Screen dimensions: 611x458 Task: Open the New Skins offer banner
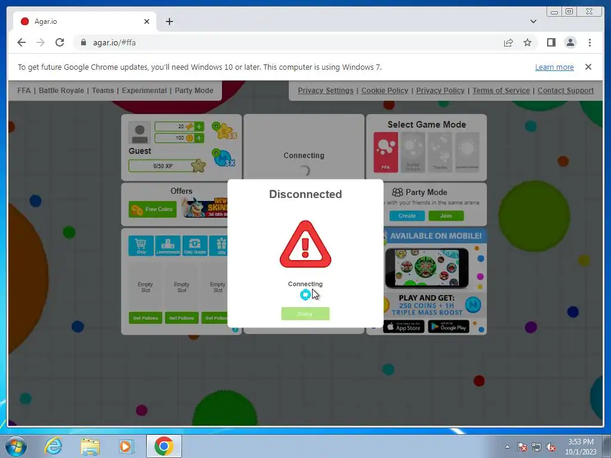pyautogui.click(x=205, y=208)
